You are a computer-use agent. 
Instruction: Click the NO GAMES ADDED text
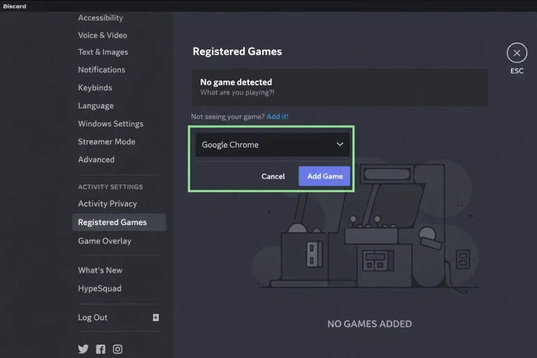point(369,324)
